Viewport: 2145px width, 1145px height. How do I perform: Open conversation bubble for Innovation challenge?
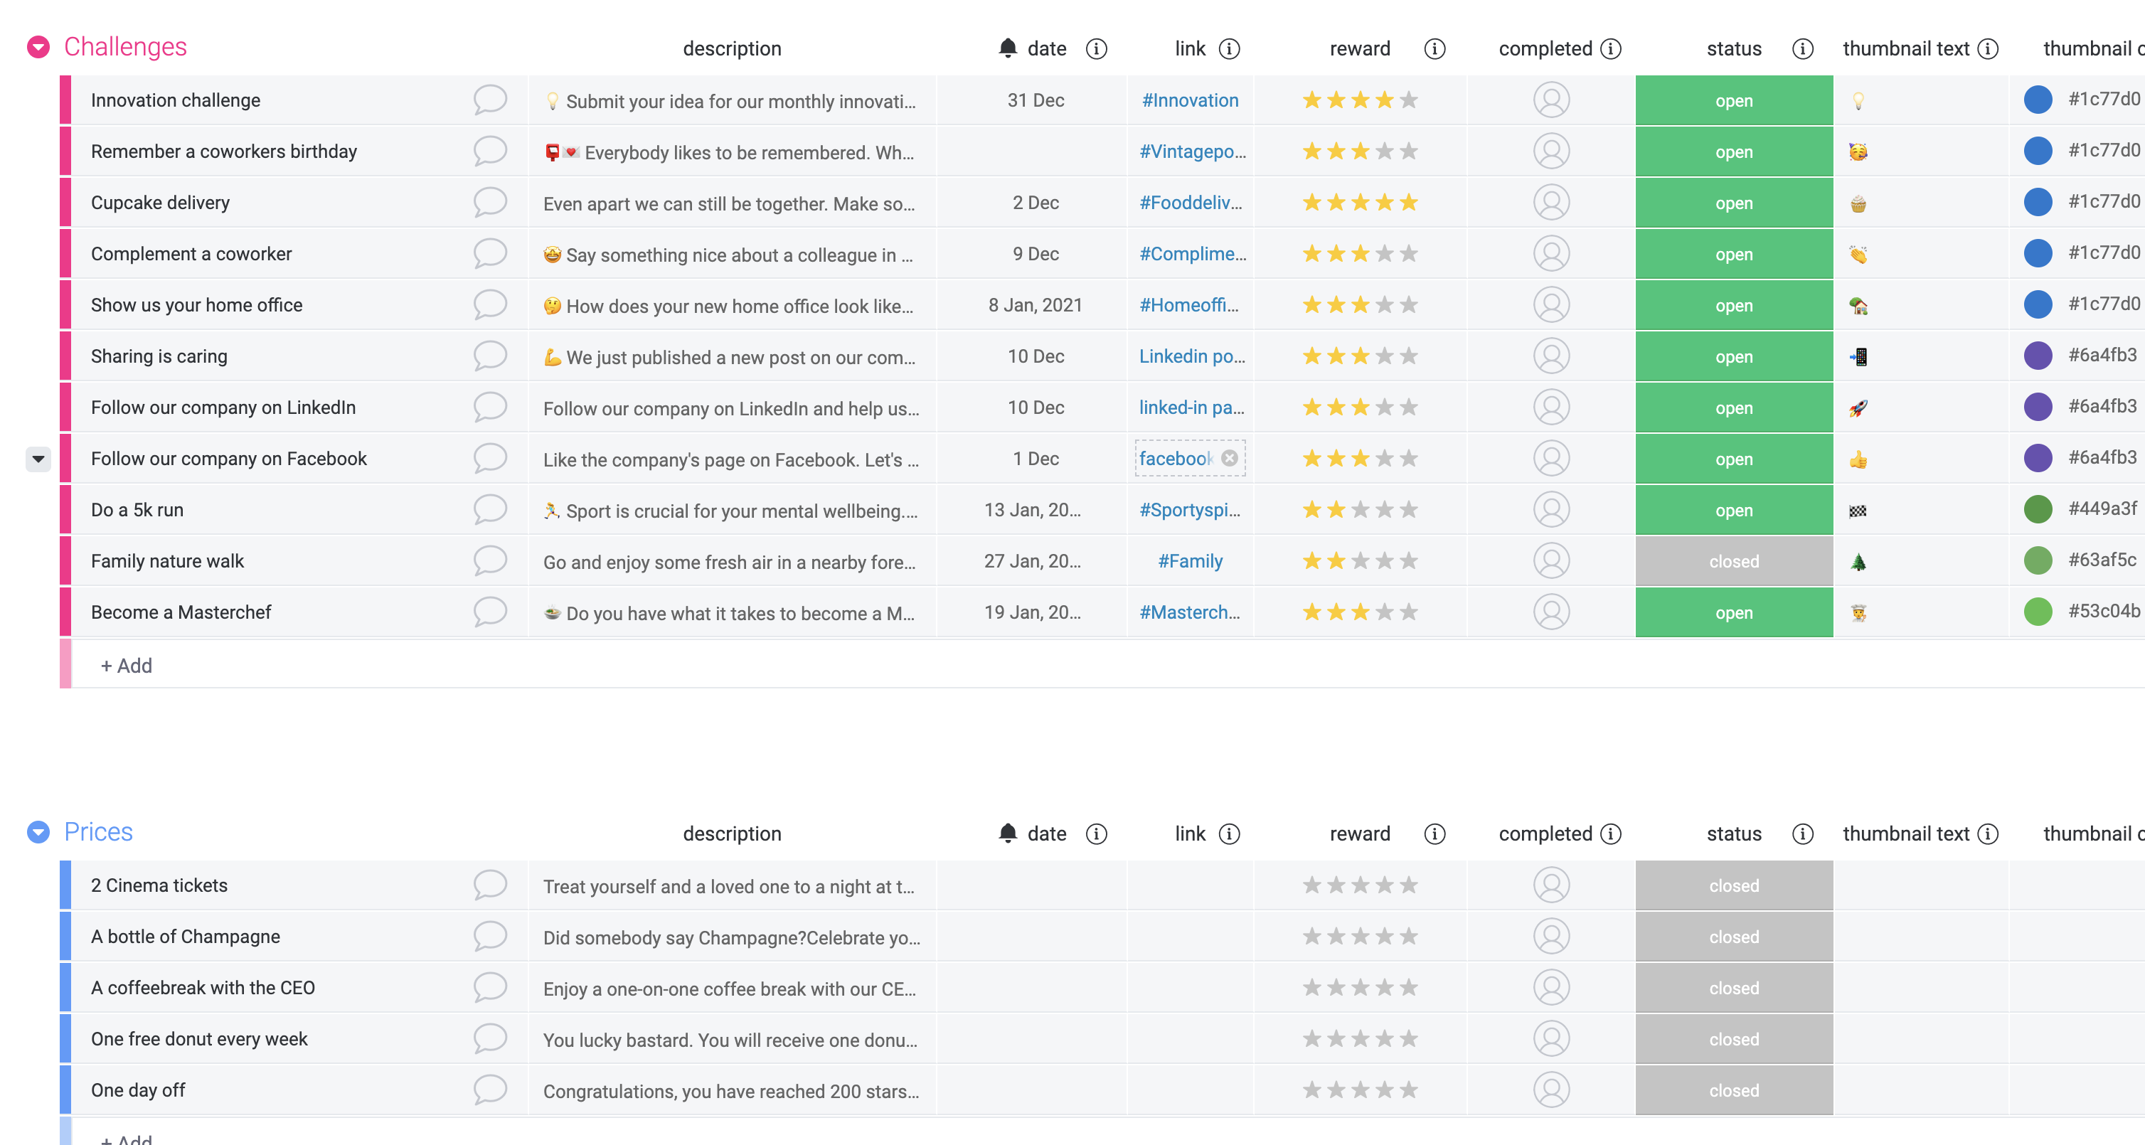click(489, 100)
